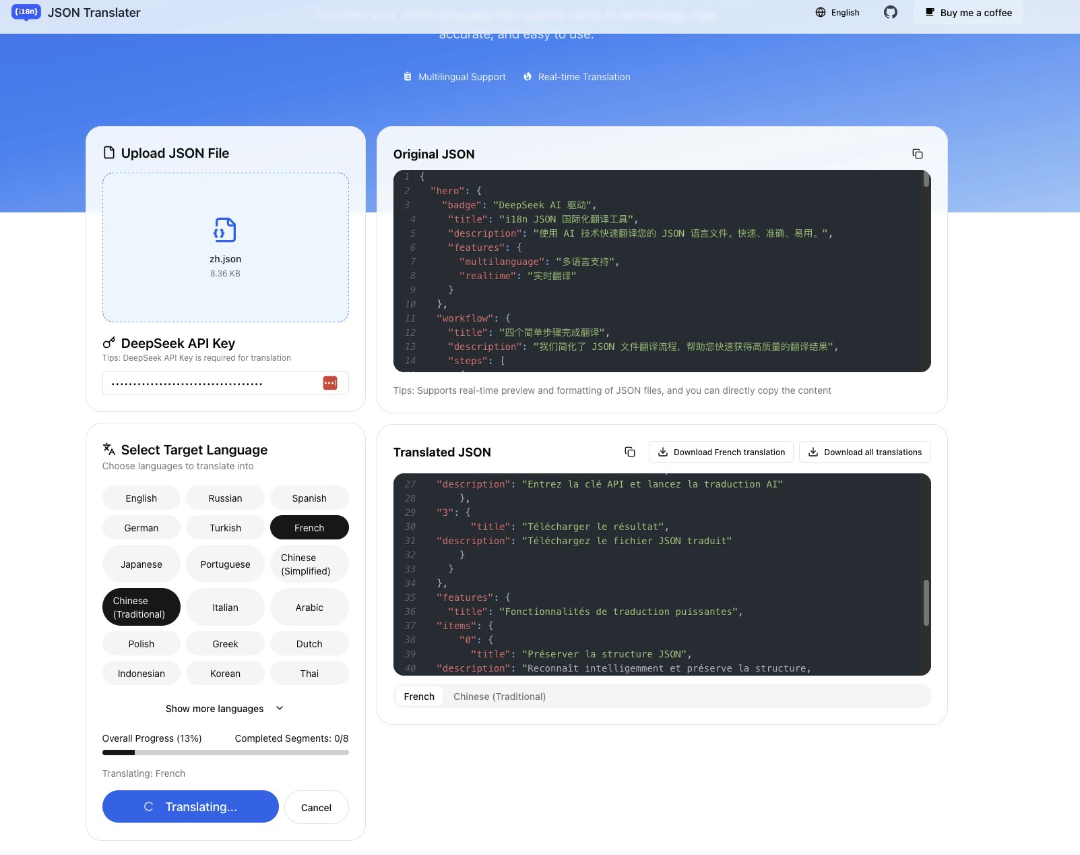
Task: Toggle Indonesian target language
Action: (141, 673)
